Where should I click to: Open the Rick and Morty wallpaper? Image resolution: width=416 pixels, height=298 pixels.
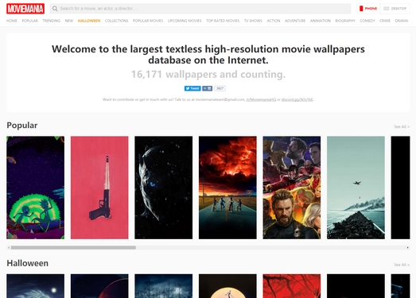35,188
